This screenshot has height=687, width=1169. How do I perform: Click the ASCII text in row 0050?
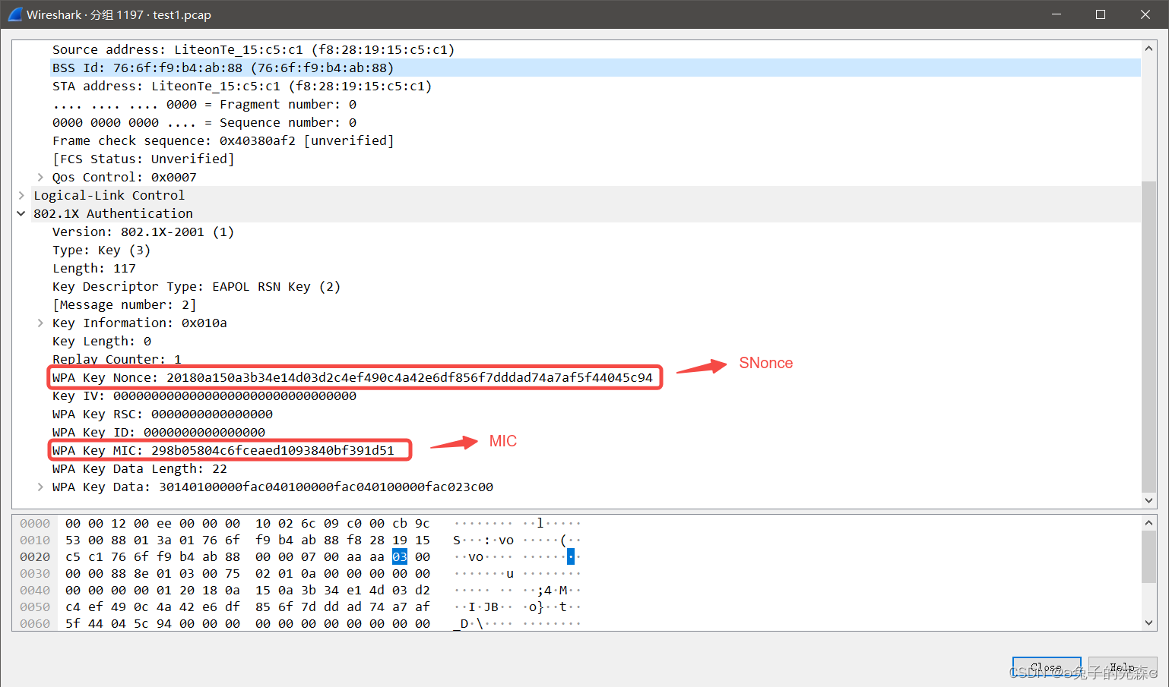(x=517, y=607)
